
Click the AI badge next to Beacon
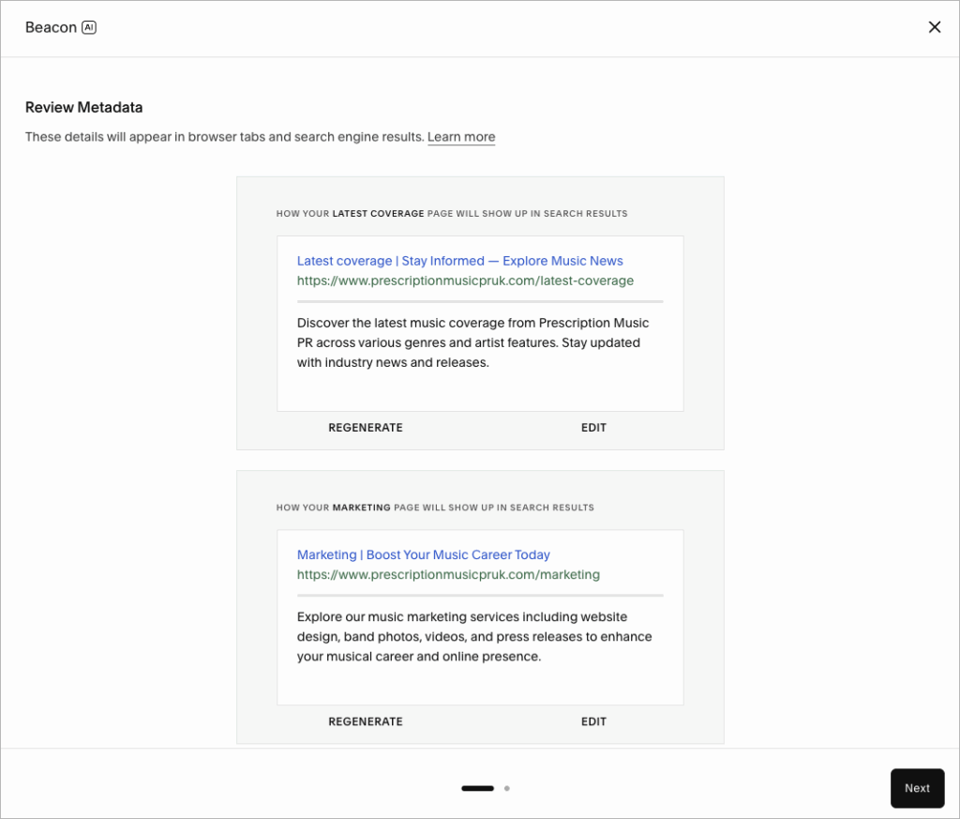pos(88,27)
